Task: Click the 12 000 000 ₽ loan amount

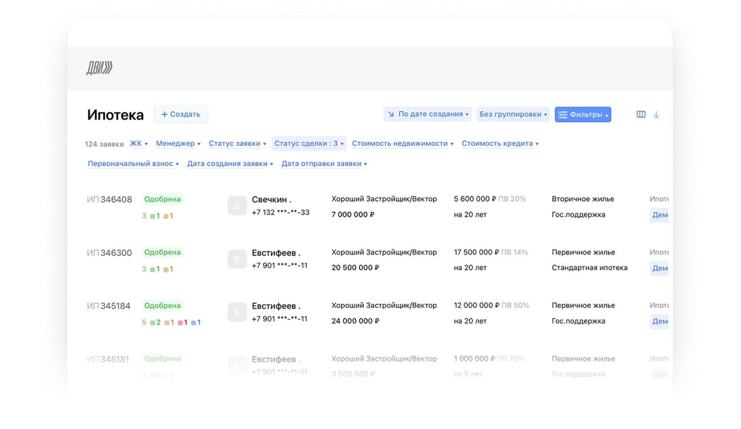Action: click(x=476, y=305)
